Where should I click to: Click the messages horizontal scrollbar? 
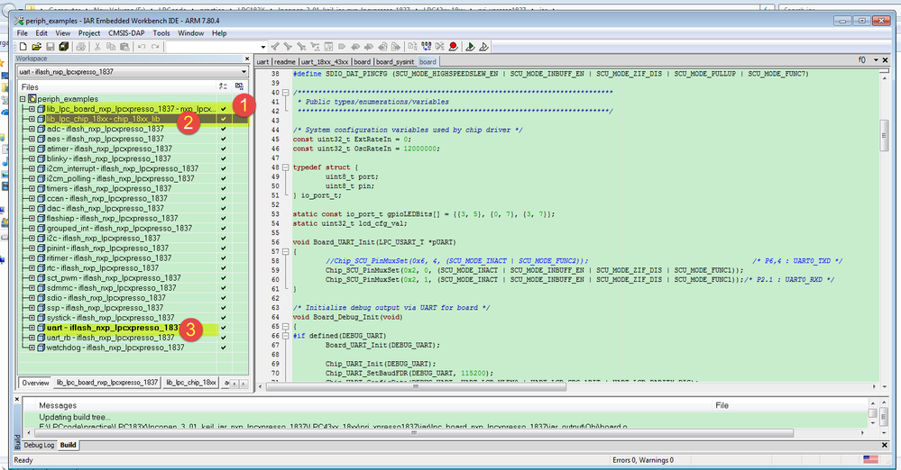coord(414,433)
